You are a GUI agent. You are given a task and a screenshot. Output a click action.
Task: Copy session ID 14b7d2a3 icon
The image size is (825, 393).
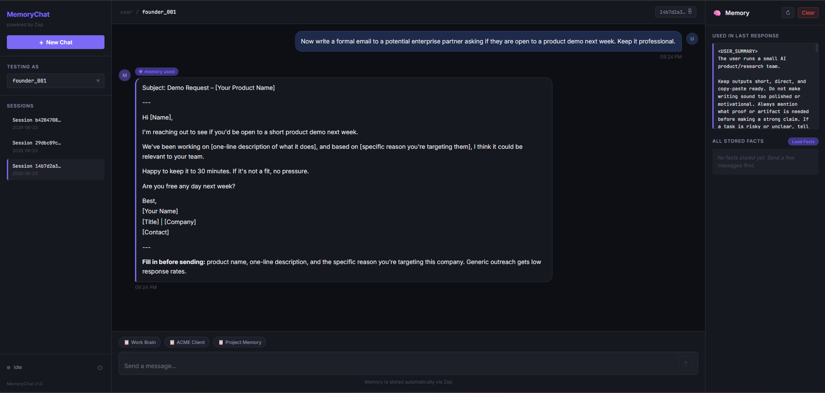pos(690,12)
